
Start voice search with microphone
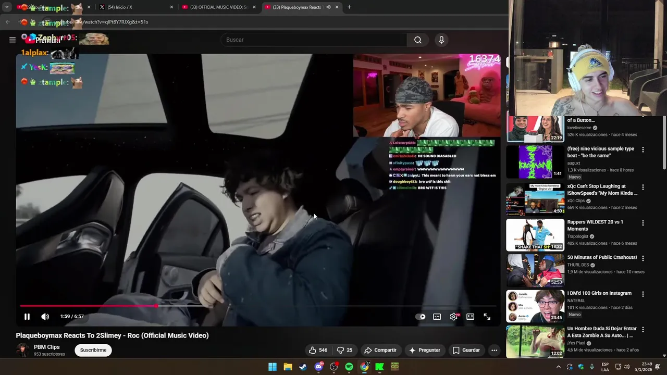pyautogui.click(x=441, y=40)
